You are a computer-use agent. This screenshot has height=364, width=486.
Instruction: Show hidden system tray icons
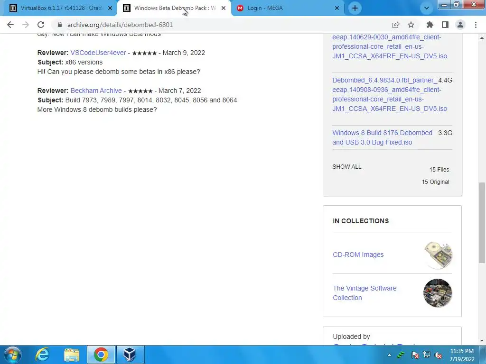389,355
